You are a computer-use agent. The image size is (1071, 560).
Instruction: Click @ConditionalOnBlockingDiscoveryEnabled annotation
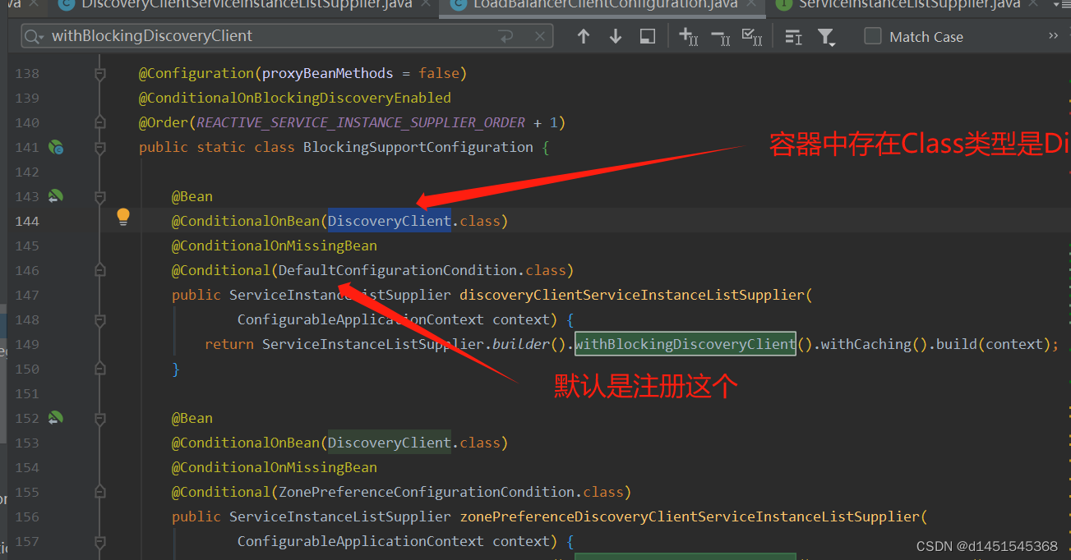pyautogui.click(x=295, y=98)
